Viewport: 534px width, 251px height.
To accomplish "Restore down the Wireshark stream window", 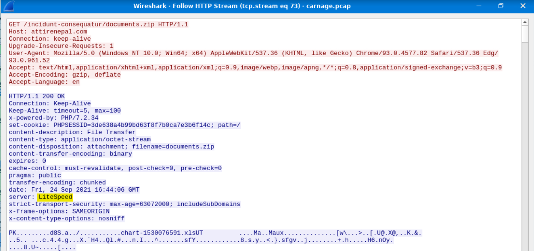I will 501,6.
